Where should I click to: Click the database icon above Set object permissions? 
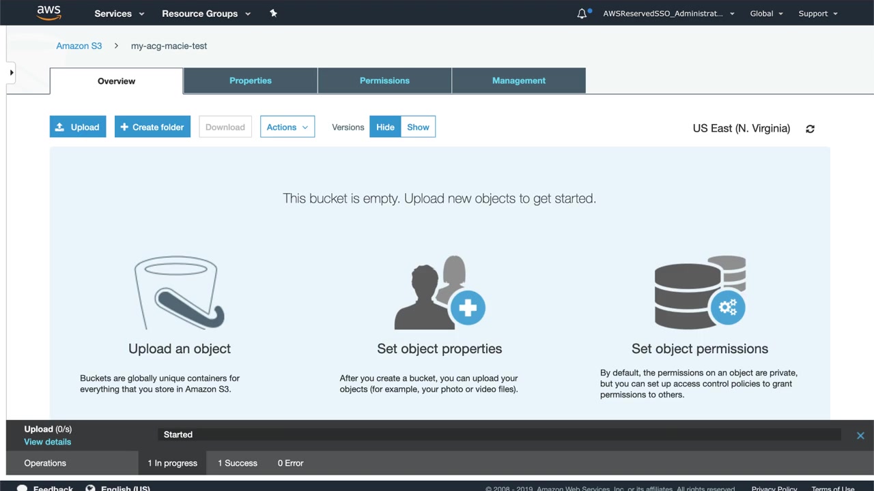point(700,293)
